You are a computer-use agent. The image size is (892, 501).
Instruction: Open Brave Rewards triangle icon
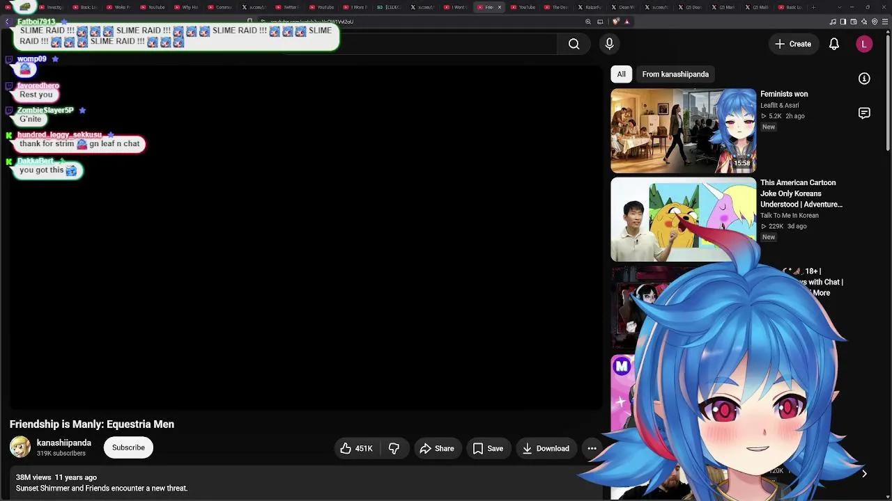(626, 22)
